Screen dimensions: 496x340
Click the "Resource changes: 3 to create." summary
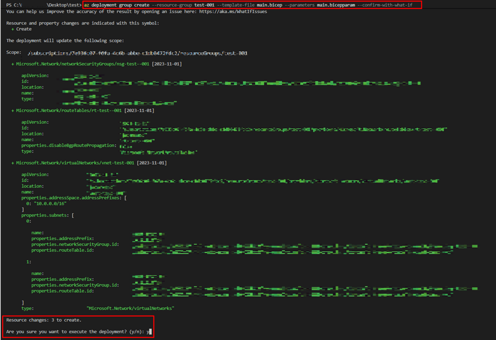click(x=44, y=320)
